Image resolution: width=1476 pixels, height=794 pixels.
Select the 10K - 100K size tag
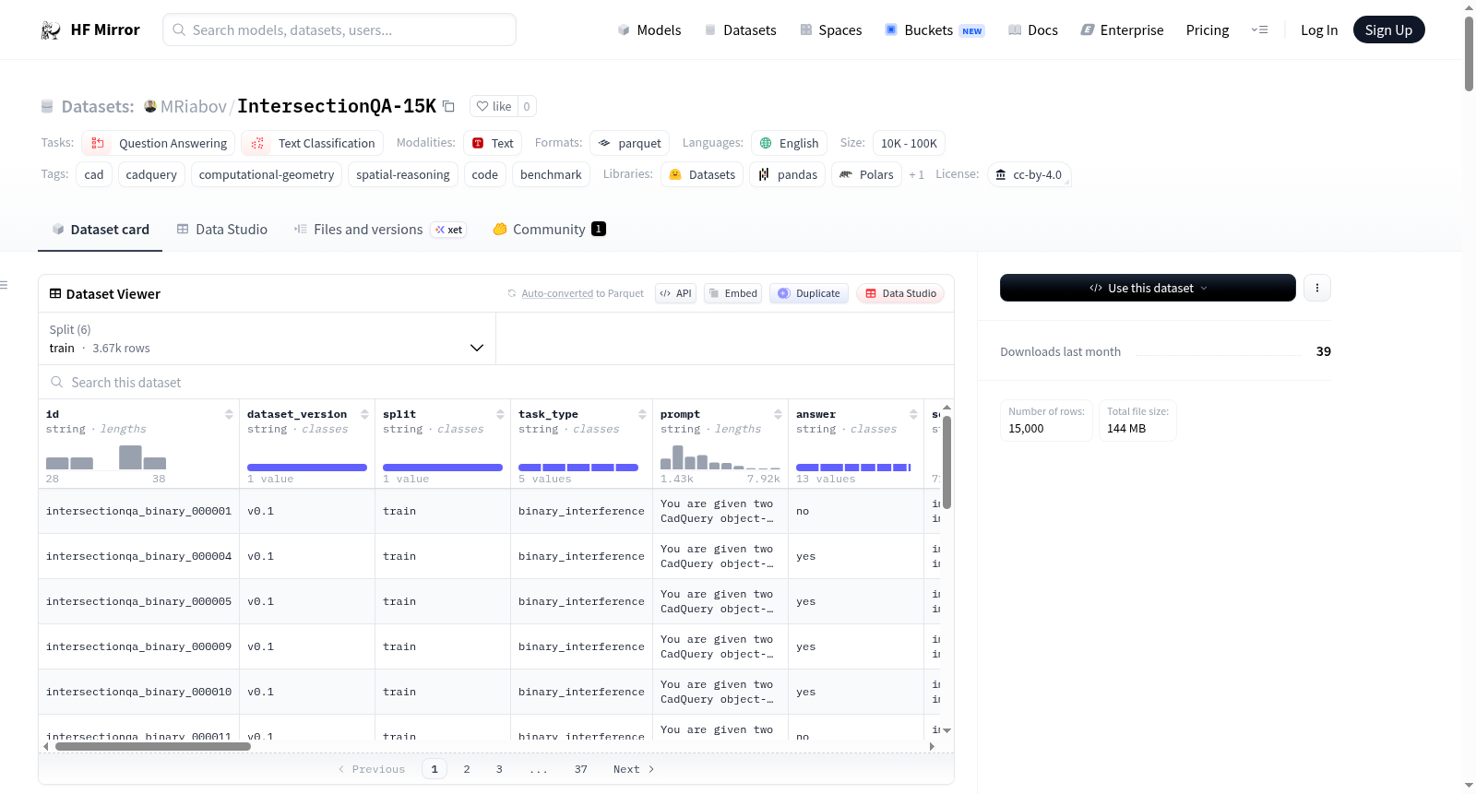point(909,143)
